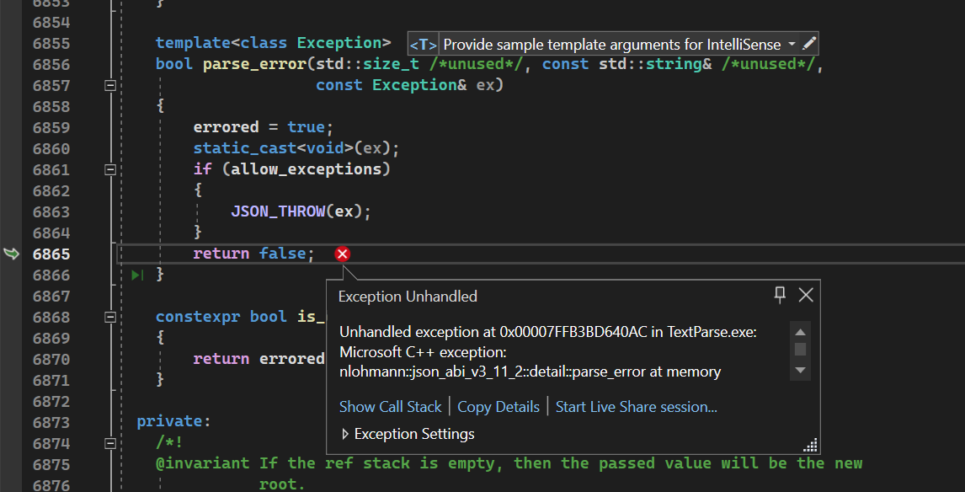Click line number 6855
The image size is (965, 492).
tap(51, 44)
